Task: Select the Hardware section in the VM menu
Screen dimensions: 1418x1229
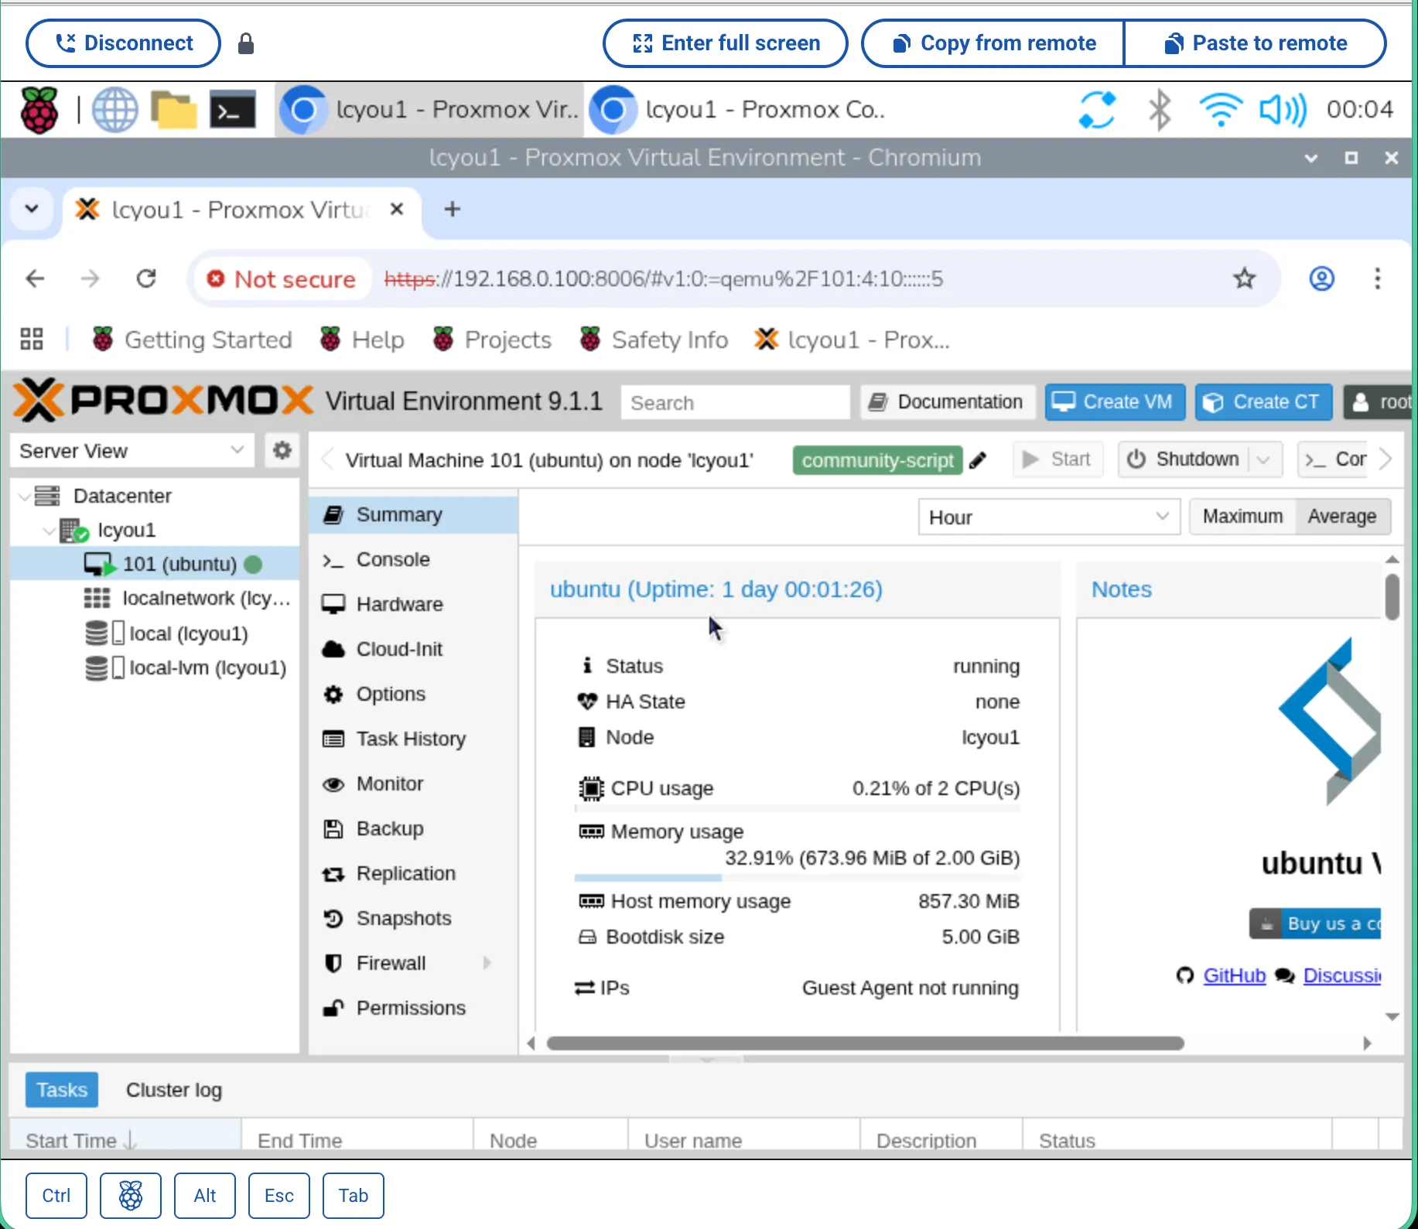Action: tap(399, 604)
